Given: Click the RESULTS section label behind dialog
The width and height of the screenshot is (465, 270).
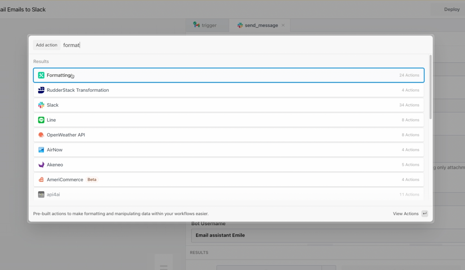Looking at the screenshot, I should coord(199,253).
